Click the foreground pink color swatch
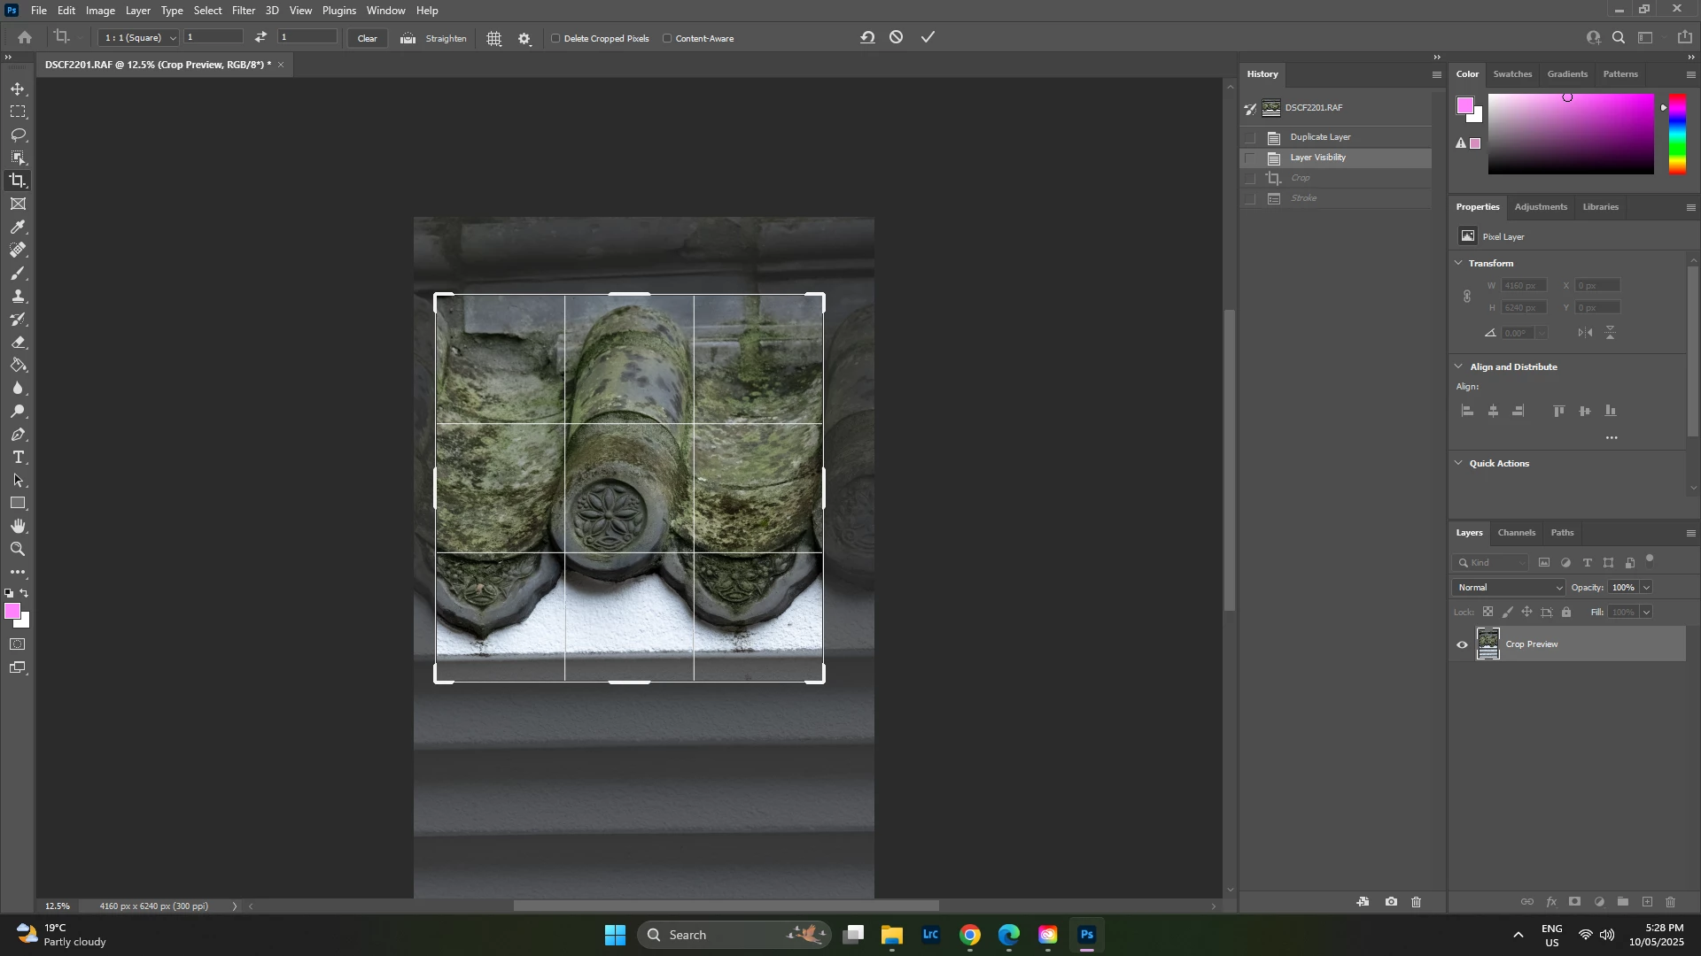The image size is (1701, 956). click(x=12, y=612)
